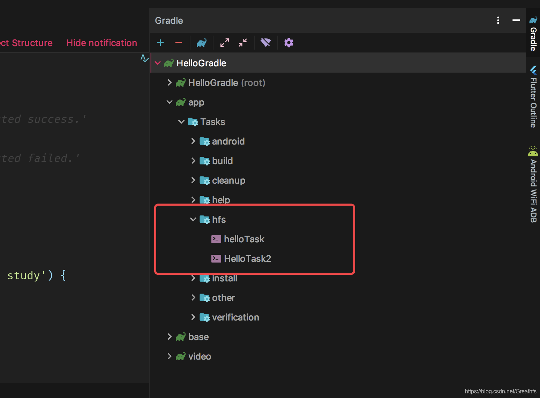The image size is (540, 398).
Task: Open Gradle settings gear icon
Action: [x=289, y=43]
